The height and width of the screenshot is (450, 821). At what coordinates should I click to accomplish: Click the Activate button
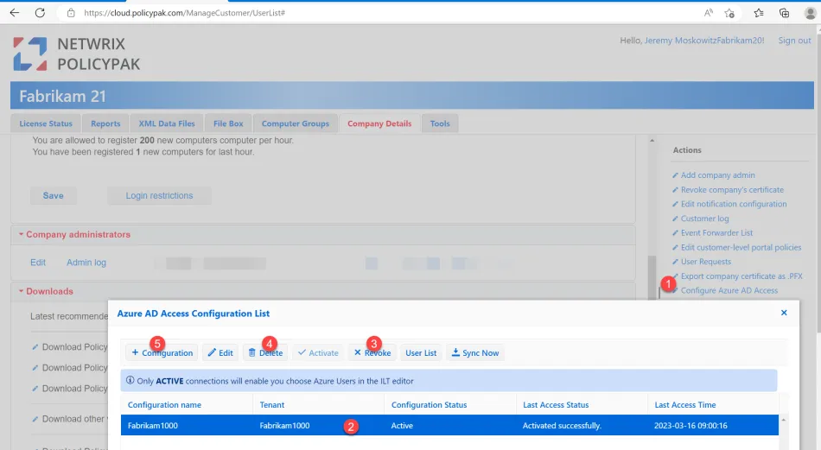(318, 352)
